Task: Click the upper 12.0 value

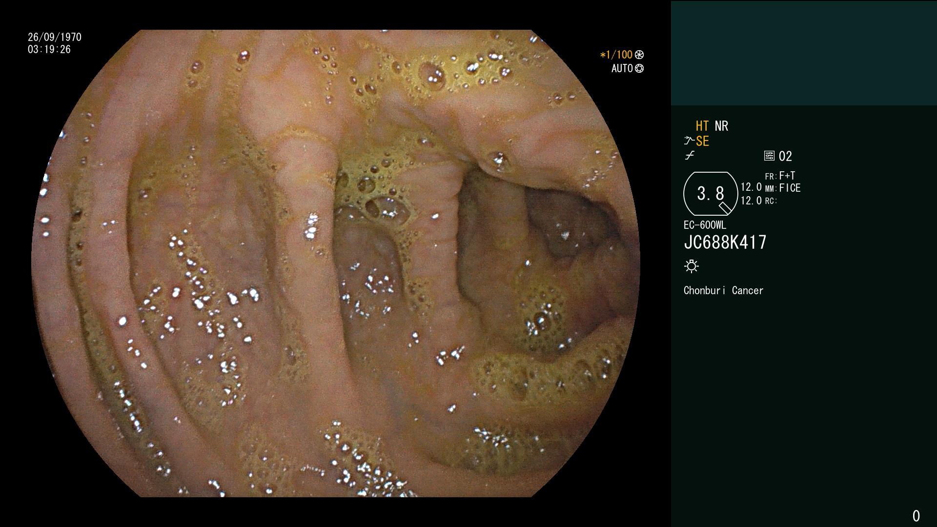Action: (751, 187)
